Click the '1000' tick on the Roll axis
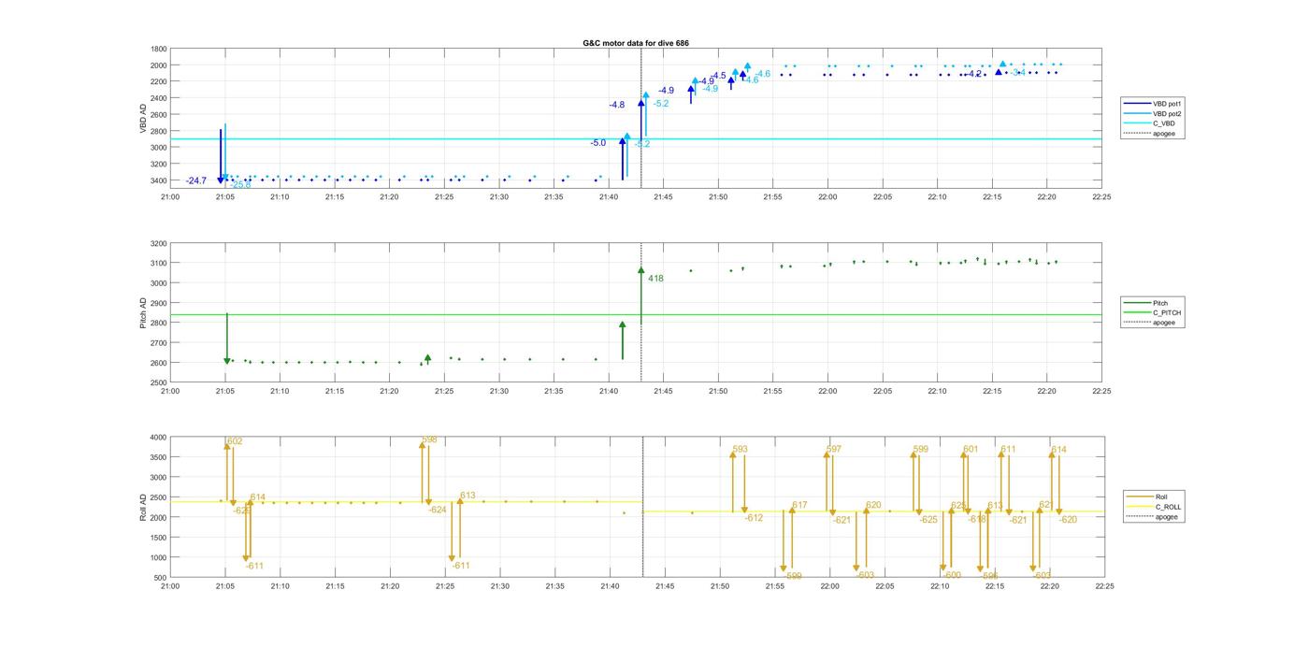 [x=159, y=558]
